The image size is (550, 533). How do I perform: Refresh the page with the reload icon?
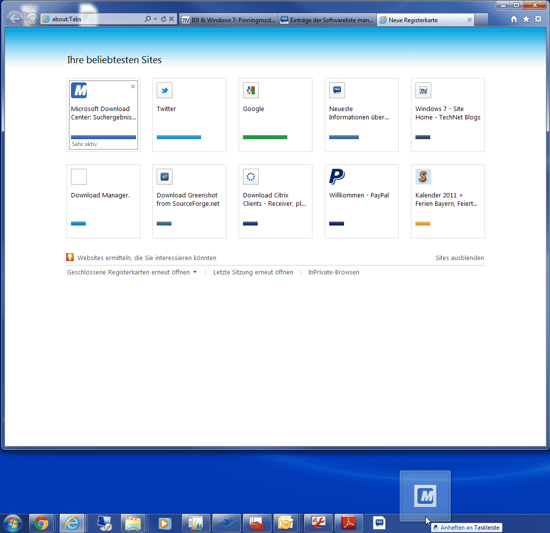pos(164,19)
